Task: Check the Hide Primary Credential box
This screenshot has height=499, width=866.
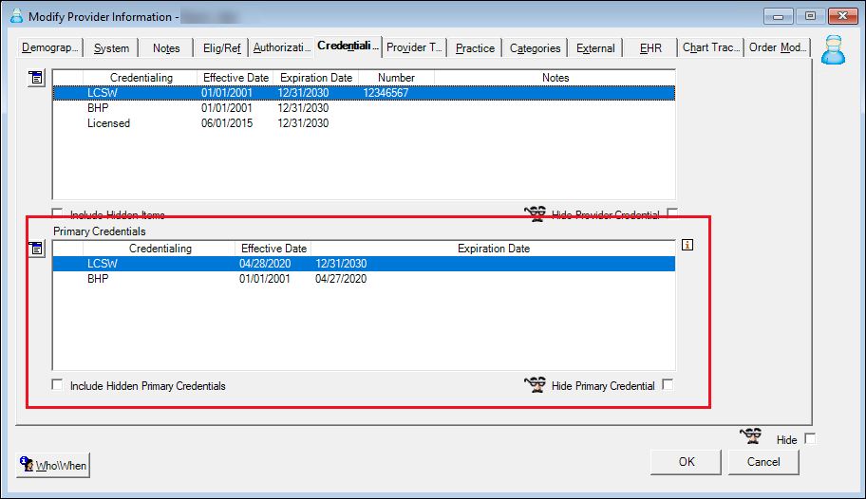Action: click(x=668, y=384)
